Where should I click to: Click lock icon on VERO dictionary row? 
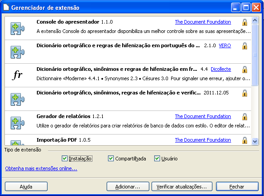[244, 46]
